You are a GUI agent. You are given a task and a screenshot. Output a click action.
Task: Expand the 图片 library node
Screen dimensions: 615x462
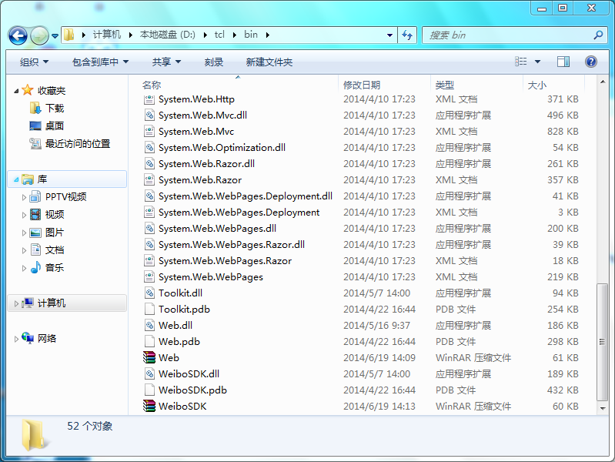[x=24, y=233]
